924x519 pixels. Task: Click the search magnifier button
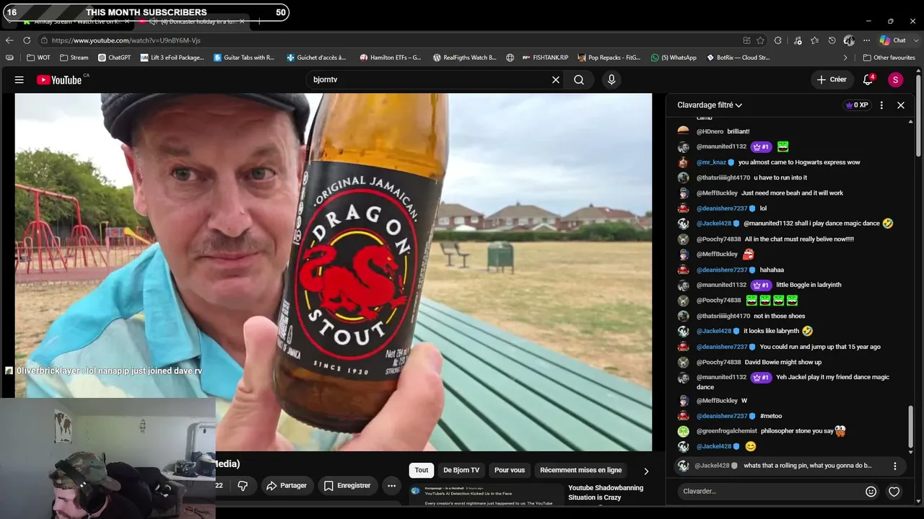579,80
